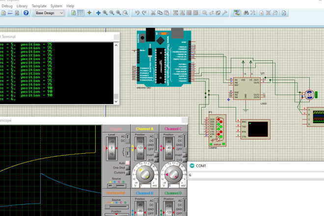This screenshot has width=324, height=216.
Task: Click the Zoom to Fit sheet icon
Action: click(118, 13)
